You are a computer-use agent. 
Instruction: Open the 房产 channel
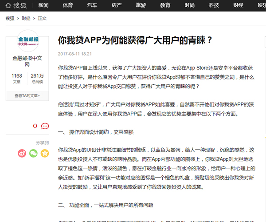tap(116, 5)
